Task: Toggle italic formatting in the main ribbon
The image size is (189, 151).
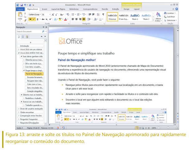Action: (34, 19)
